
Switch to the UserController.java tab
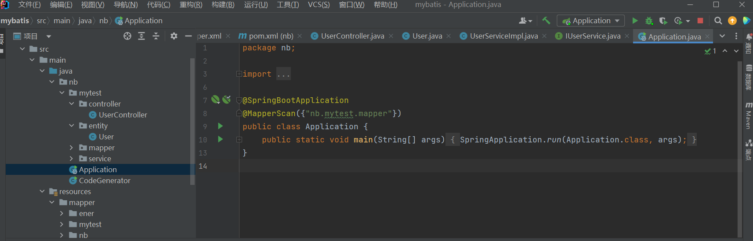[352, 36]
